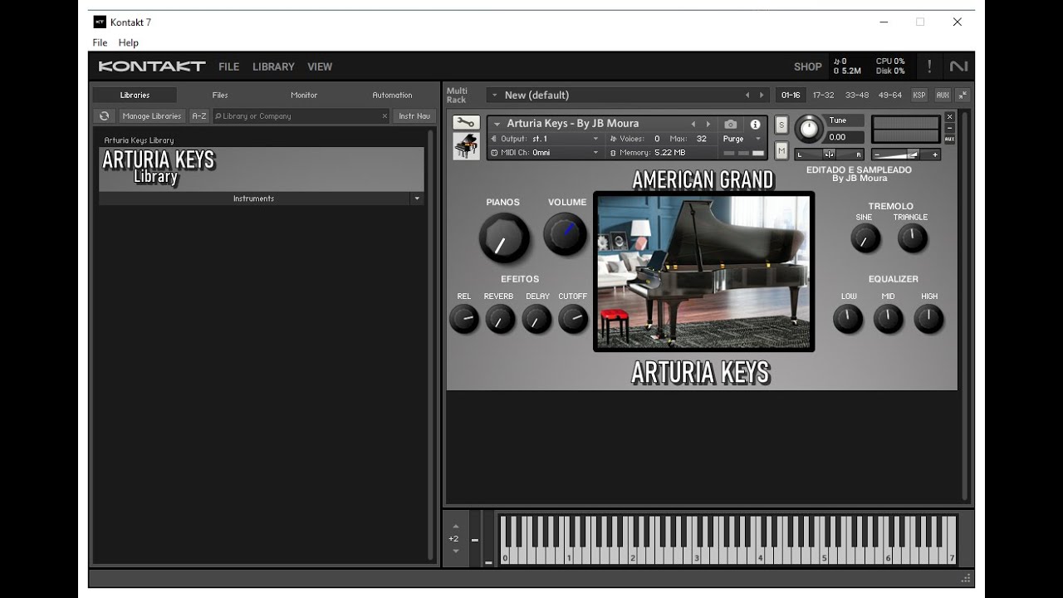Remove the Arturia Keys instrument from rack

coord(950,117)
